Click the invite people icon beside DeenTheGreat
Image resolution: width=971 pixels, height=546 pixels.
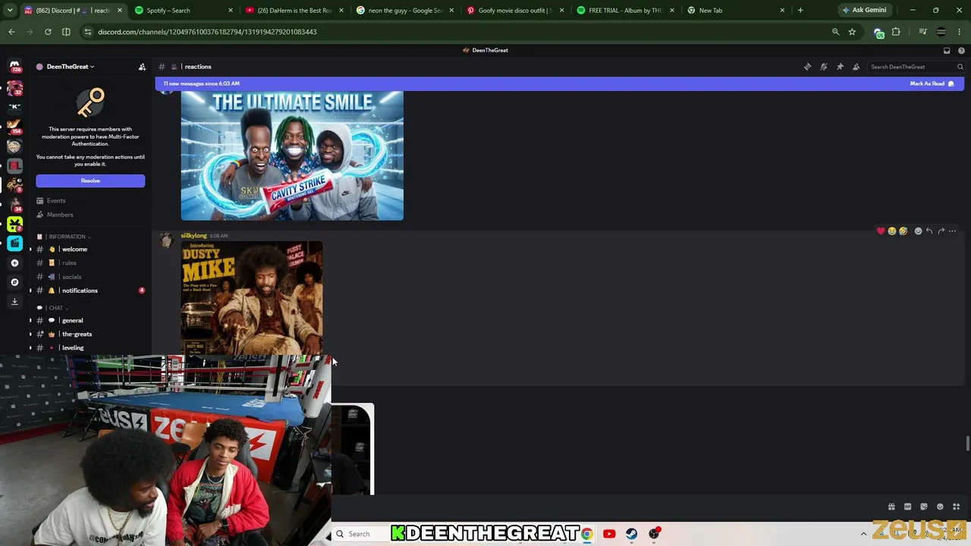[142, 67]
